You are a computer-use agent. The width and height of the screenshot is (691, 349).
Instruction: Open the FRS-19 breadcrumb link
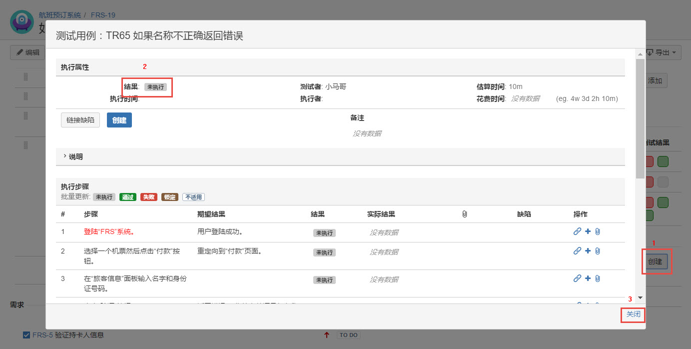(102, 15)
